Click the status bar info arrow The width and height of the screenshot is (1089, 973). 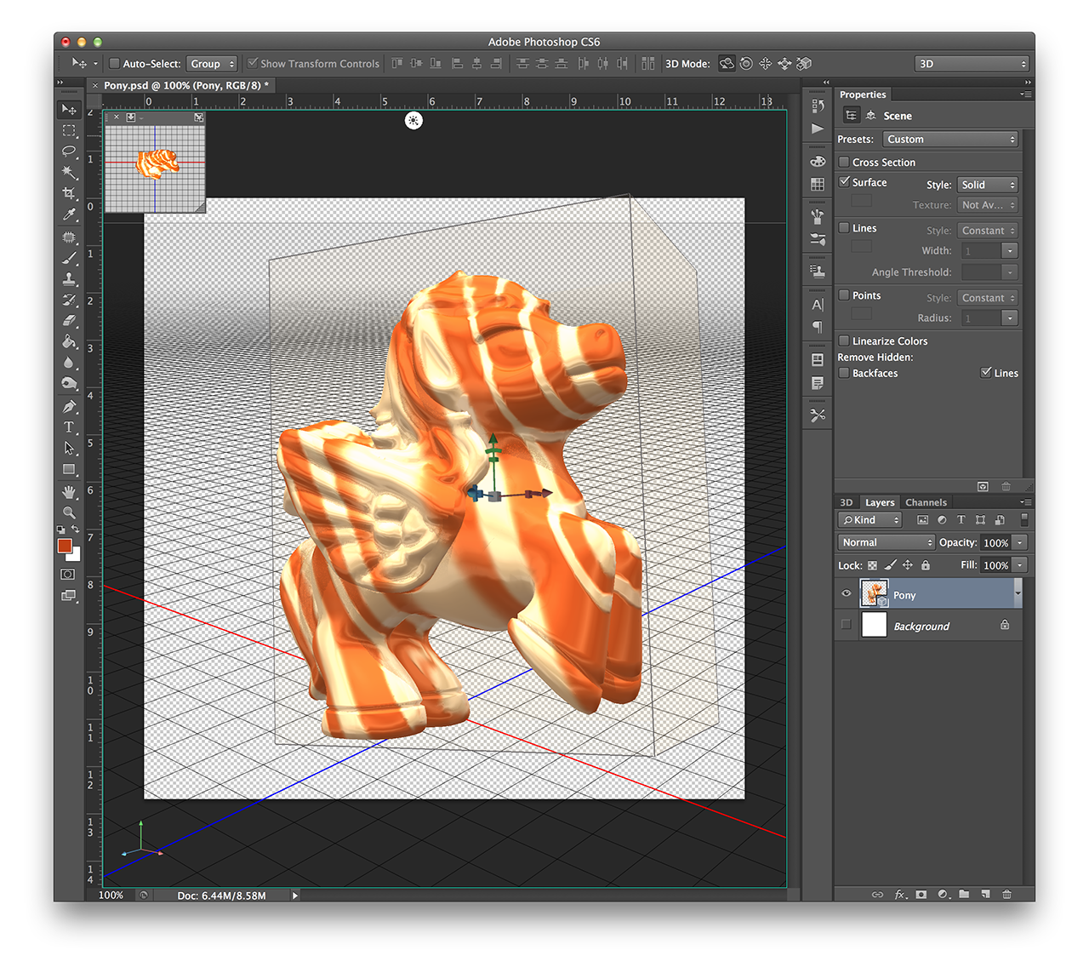[295, 895]
